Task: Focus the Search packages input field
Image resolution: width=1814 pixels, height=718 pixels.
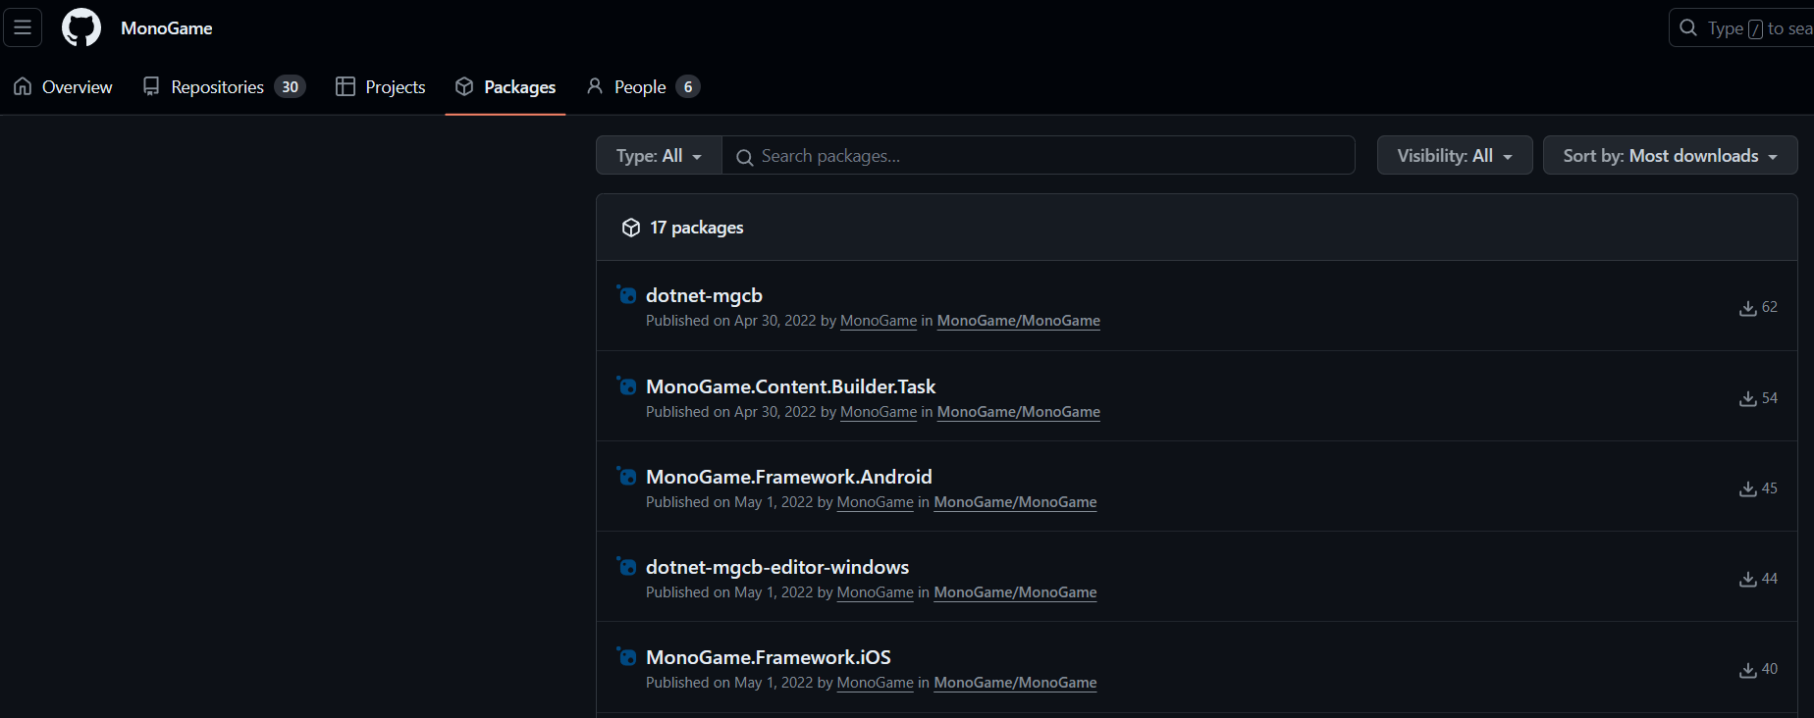Action: [x=1039, y=156]
